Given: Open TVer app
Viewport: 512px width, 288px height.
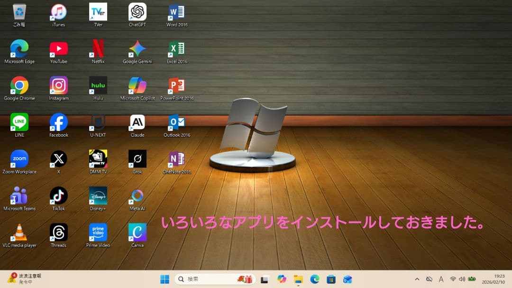Looking at the screenshot, I should click(98, 10).
